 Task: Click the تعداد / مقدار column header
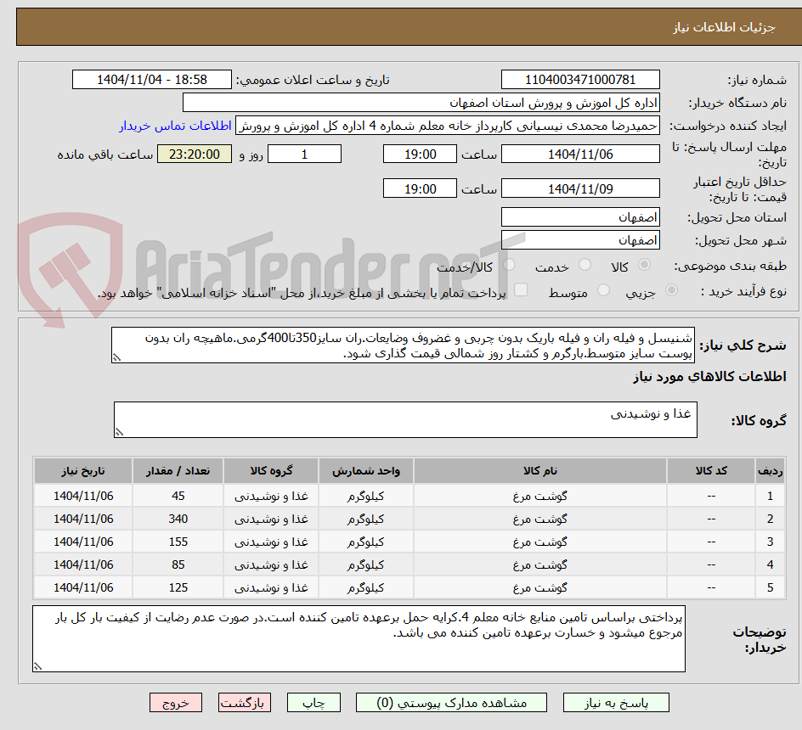pyautogui.click(x=178, y=471)
